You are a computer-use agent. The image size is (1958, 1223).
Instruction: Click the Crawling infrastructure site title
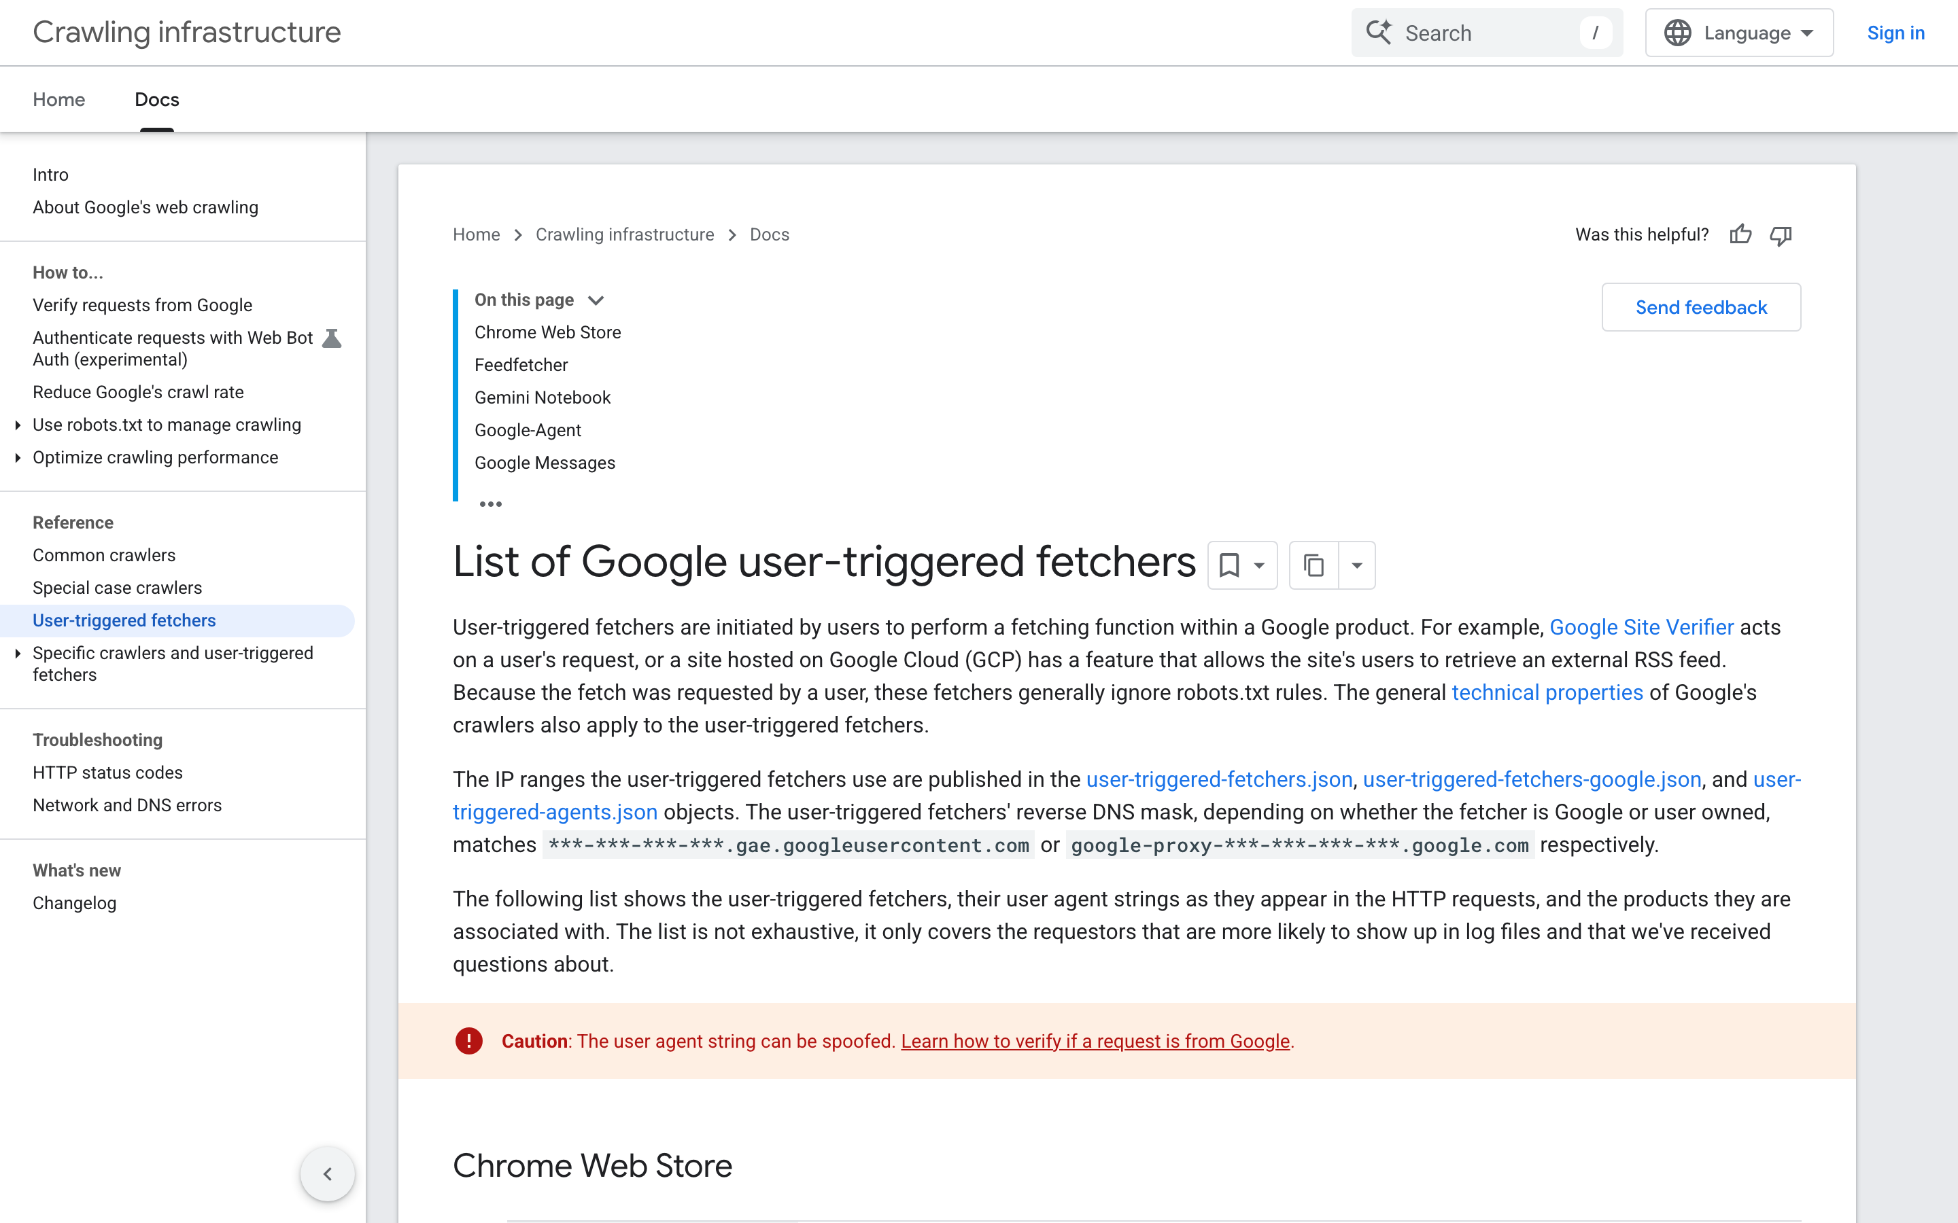[x=187, y=33]
